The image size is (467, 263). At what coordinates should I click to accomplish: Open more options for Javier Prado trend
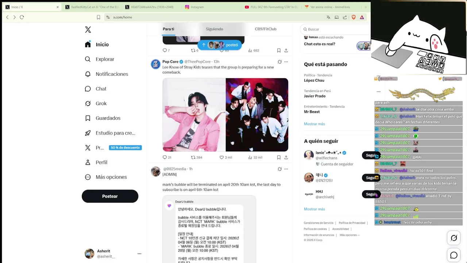point(378,92)
